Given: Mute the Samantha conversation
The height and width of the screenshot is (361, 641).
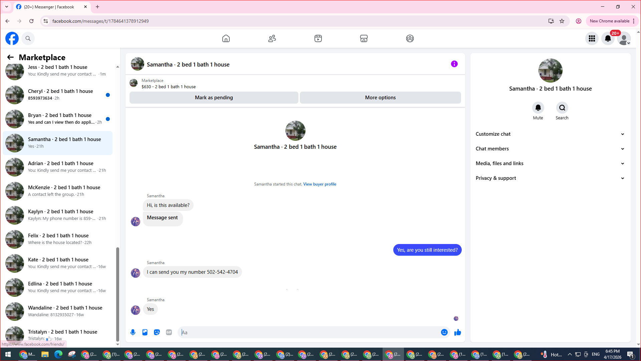Looking at the screenshot, I should coord(538,108).
